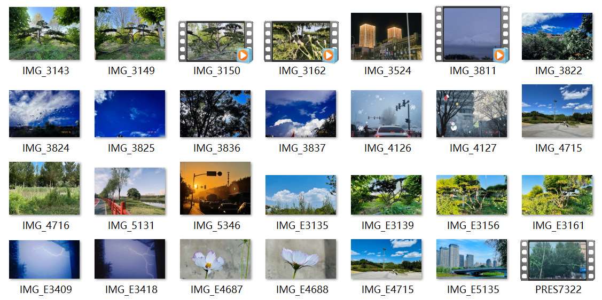
Task: Click the IMG_E3156 file name
Action: click(x=473, y=225)
